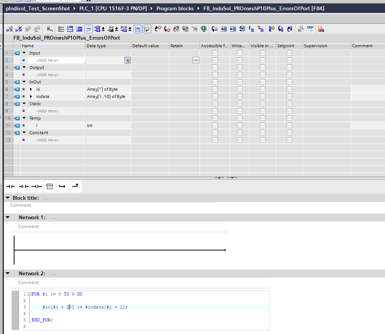
Task: Click Add new field under Output
Action: 48,75
